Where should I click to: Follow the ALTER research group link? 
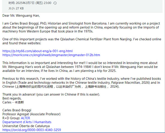coord(25,118)
